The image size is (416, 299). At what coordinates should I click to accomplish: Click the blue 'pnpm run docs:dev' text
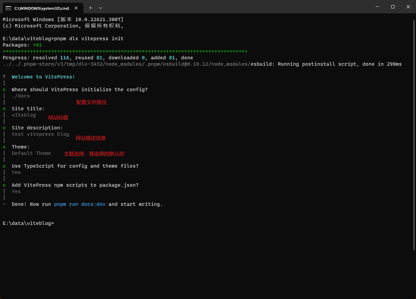(x=80, y=204)
